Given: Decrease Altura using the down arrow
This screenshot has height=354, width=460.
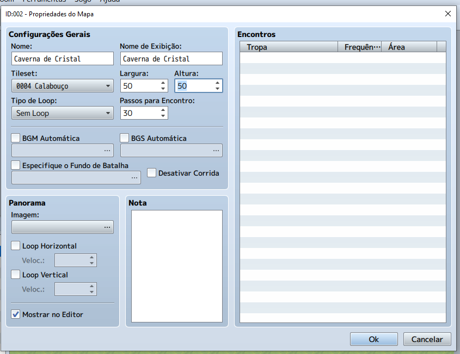Looking at the screenshot, I should click(x=218, y=89).
